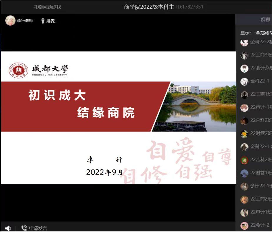This screenshot has height=232, width=272.
Task: Select member name 22财管1班
Action: pos(261,173)
